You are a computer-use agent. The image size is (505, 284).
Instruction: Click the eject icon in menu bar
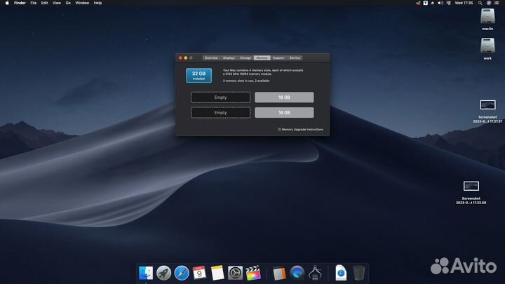pyautogui.click(x=433, y=3)
